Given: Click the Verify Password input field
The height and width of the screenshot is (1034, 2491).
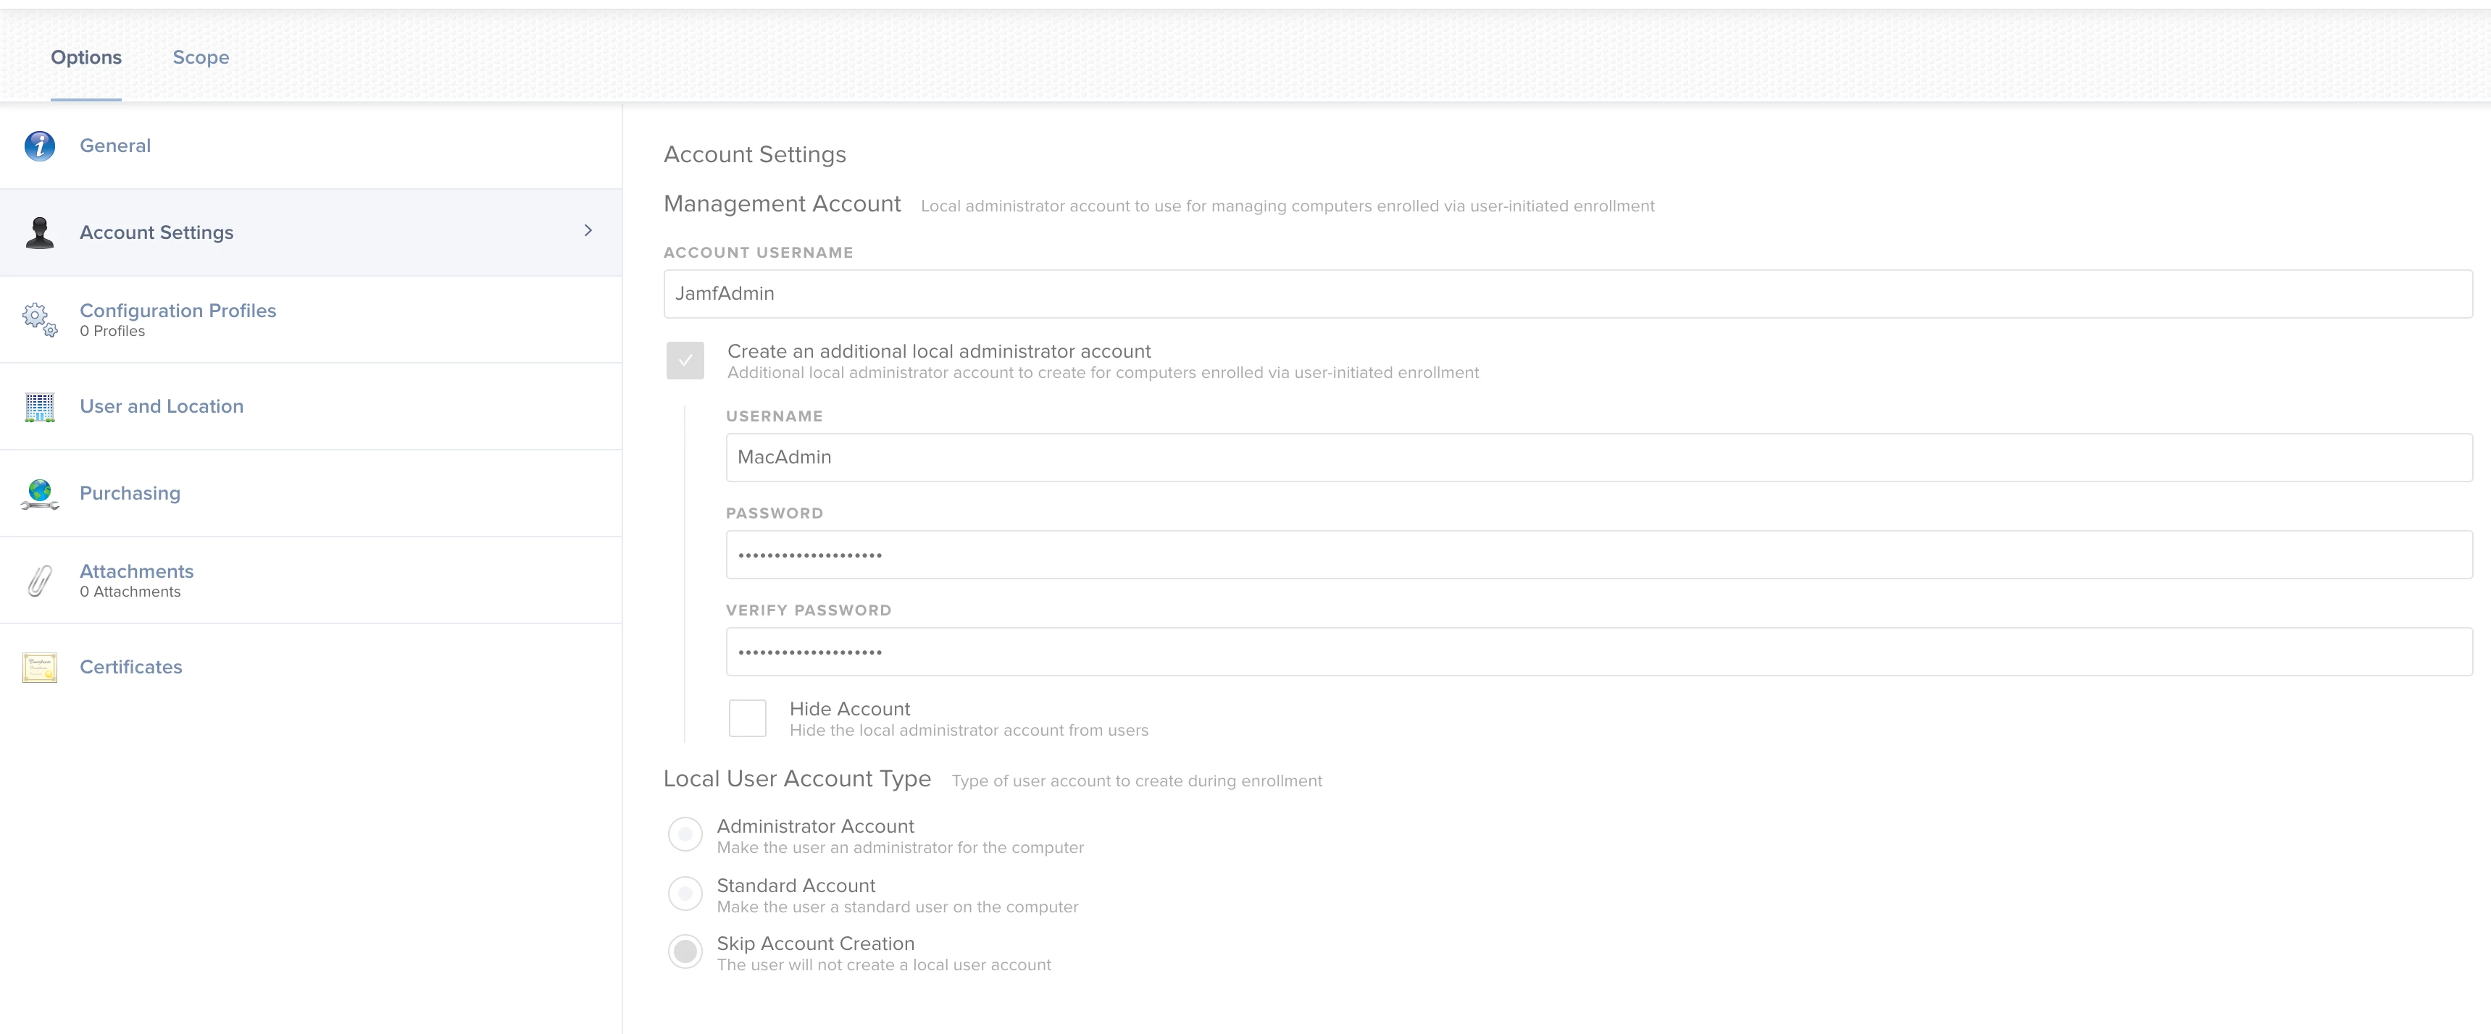Looking at the screenshot, I should [1598, 652].
